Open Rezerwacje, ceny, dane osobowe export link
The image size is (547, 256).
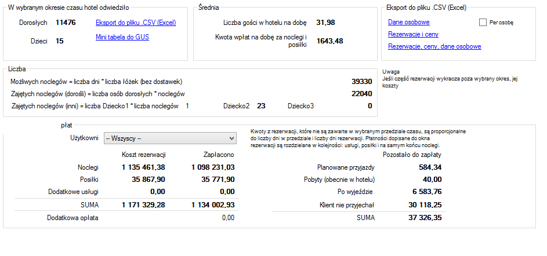point(434,46)
